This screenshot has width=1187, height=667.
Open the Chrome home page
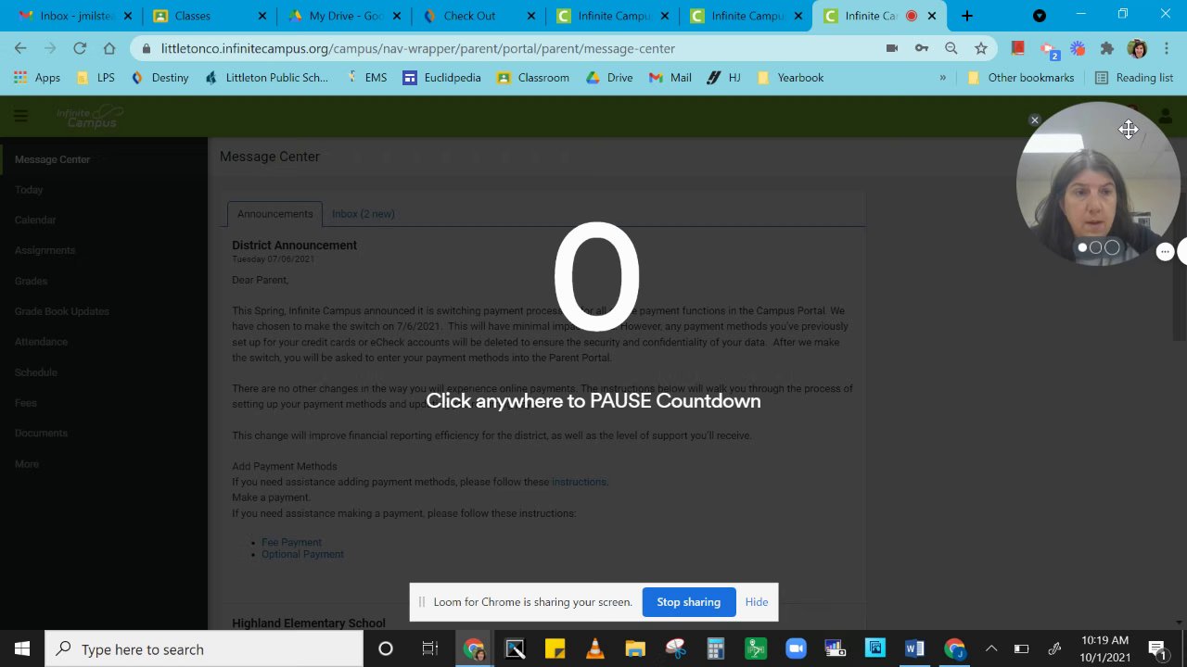click(x=109, y=48)
